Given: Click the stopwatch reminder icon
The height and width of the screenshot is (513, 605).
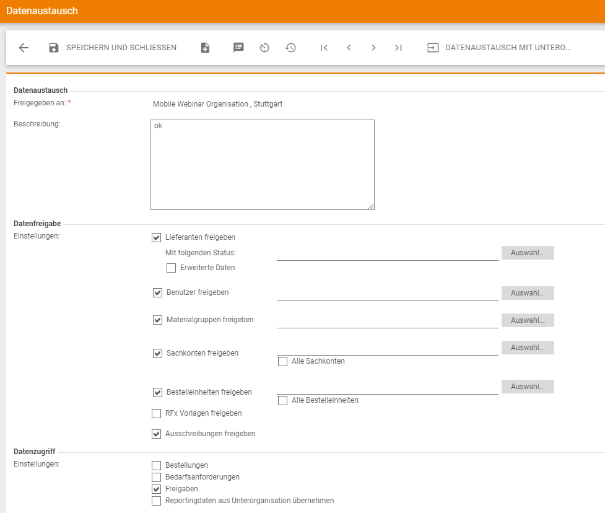Looking at the screenshot, I should pyautogui.click(x=264, y=48).
